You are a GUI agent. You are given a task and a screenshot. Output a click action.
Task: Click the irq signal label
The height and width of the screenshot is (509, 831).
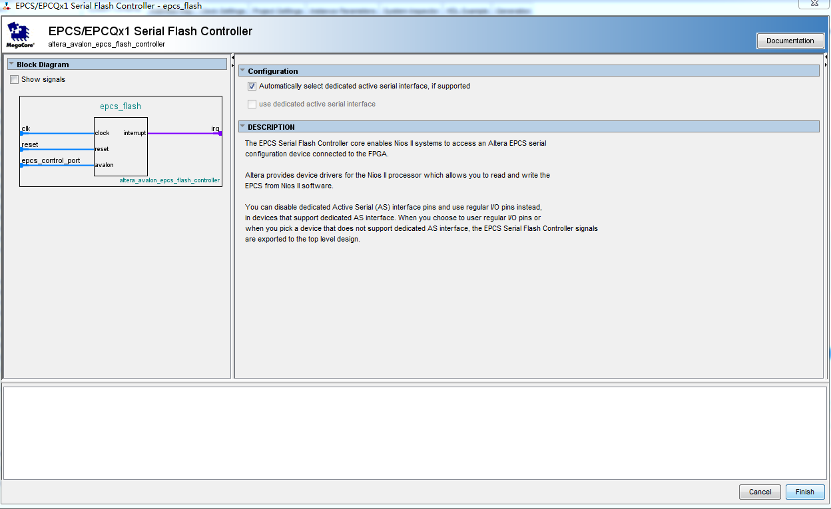215,128
